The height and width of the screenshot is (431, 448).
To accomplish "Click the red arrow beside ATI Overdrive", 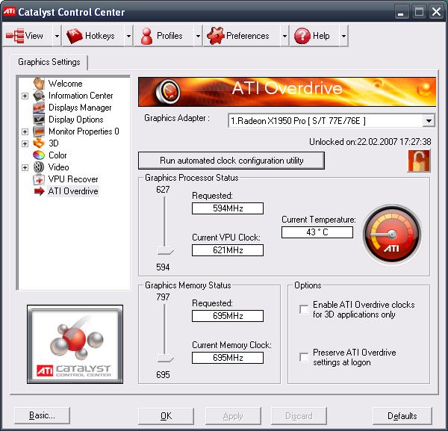I will point(39,191).
